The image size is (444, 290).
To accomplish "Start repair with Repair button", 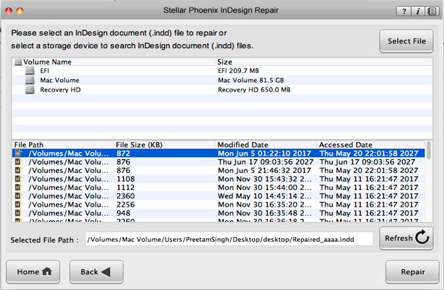I will [412, 272].
